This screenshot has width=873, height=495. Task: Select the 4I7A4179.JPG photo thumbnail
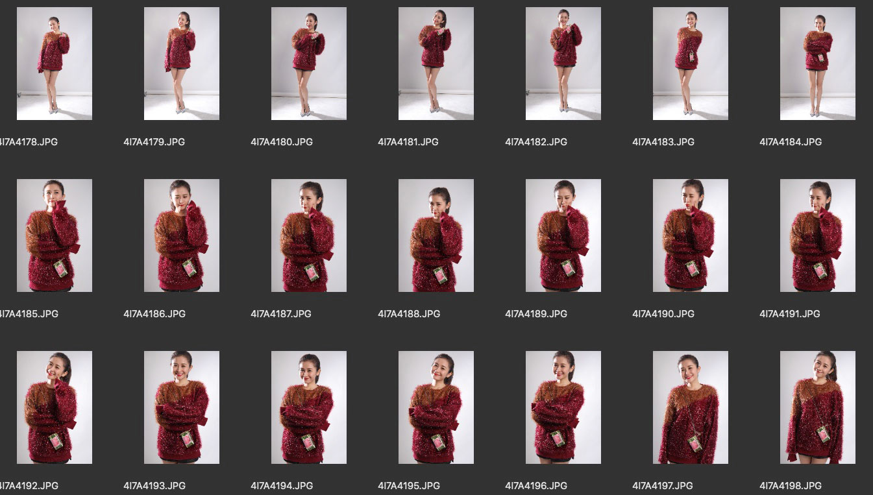pyautogui.click(x=181, y=64)
